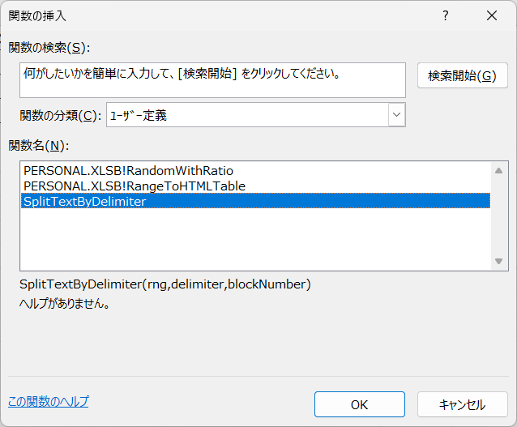
Task: Close the 関数の挿入 dialog with X
Action: click(492, 15)
